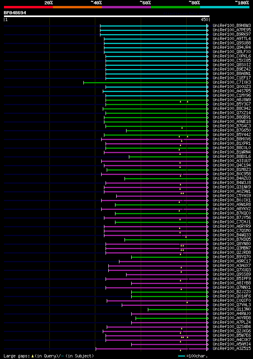253x359 pixels.
Task: Select the UniRef100_C0QIF0 label
Action: (x=232, y=301)
